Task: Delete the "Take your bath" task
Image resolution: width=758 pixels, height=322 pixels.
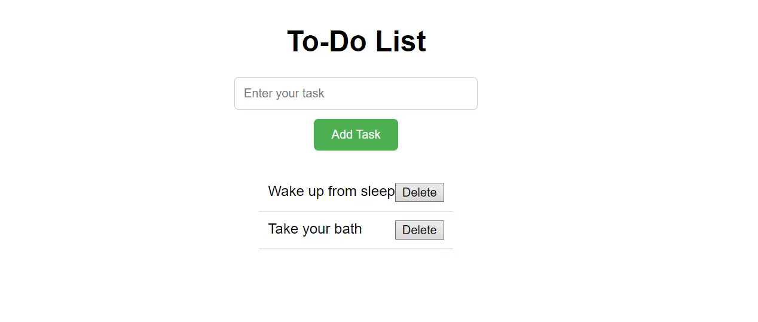Action: coord(419,230)
